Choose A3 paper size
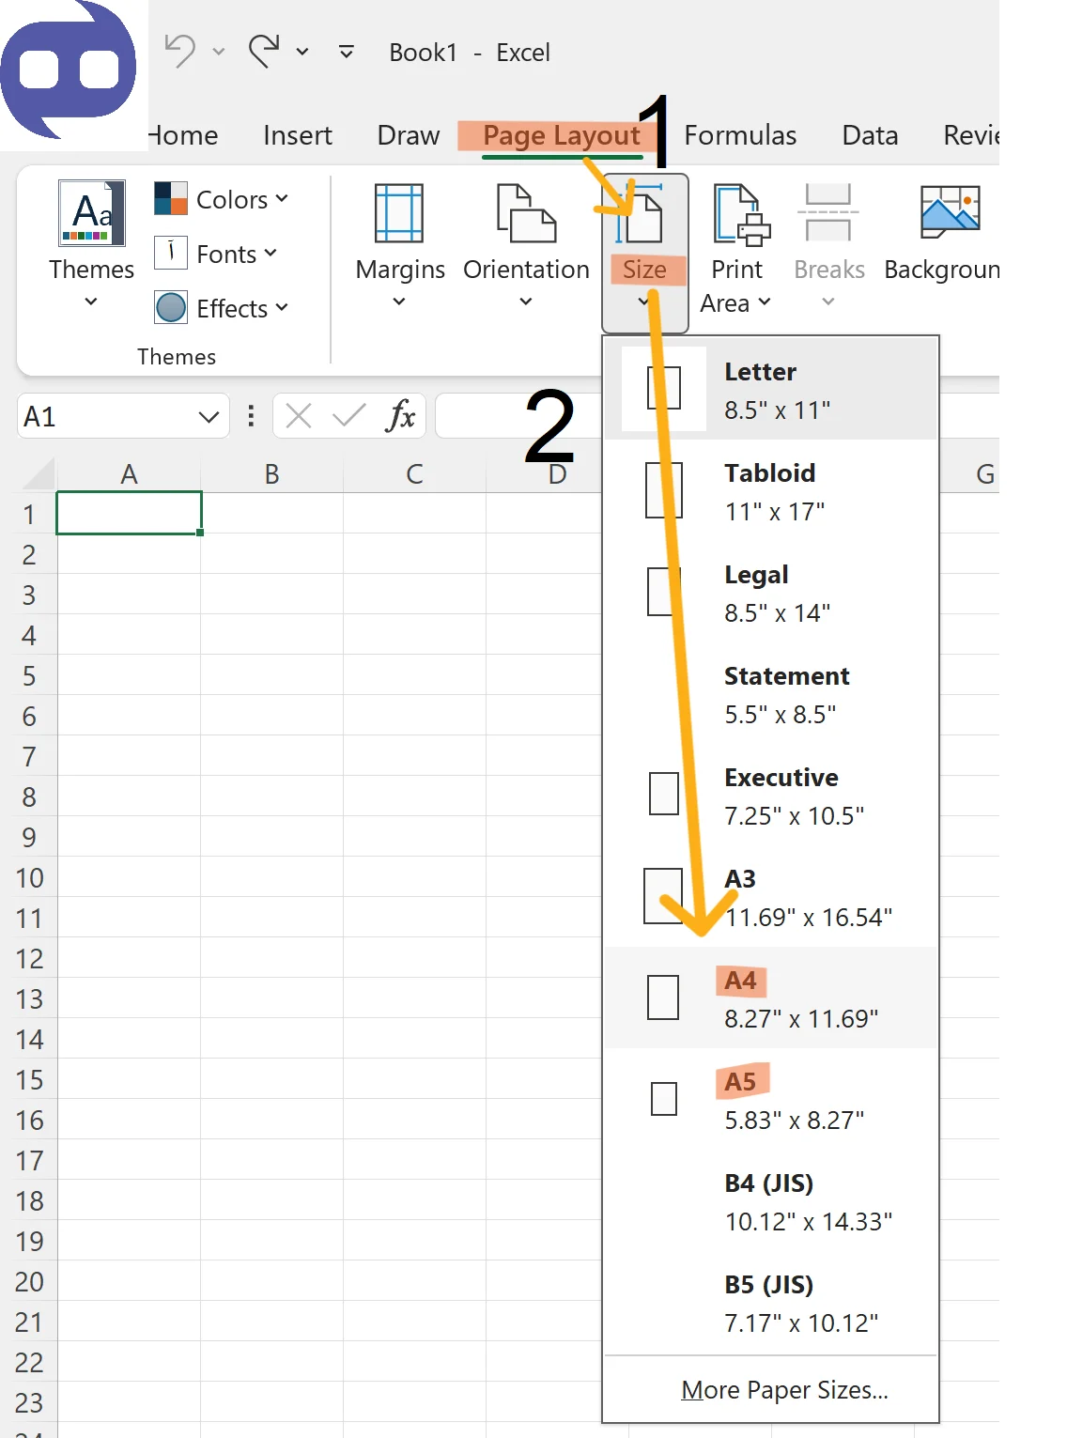The width and height of the screenshot is (1067, 1438). pos(771,896)
